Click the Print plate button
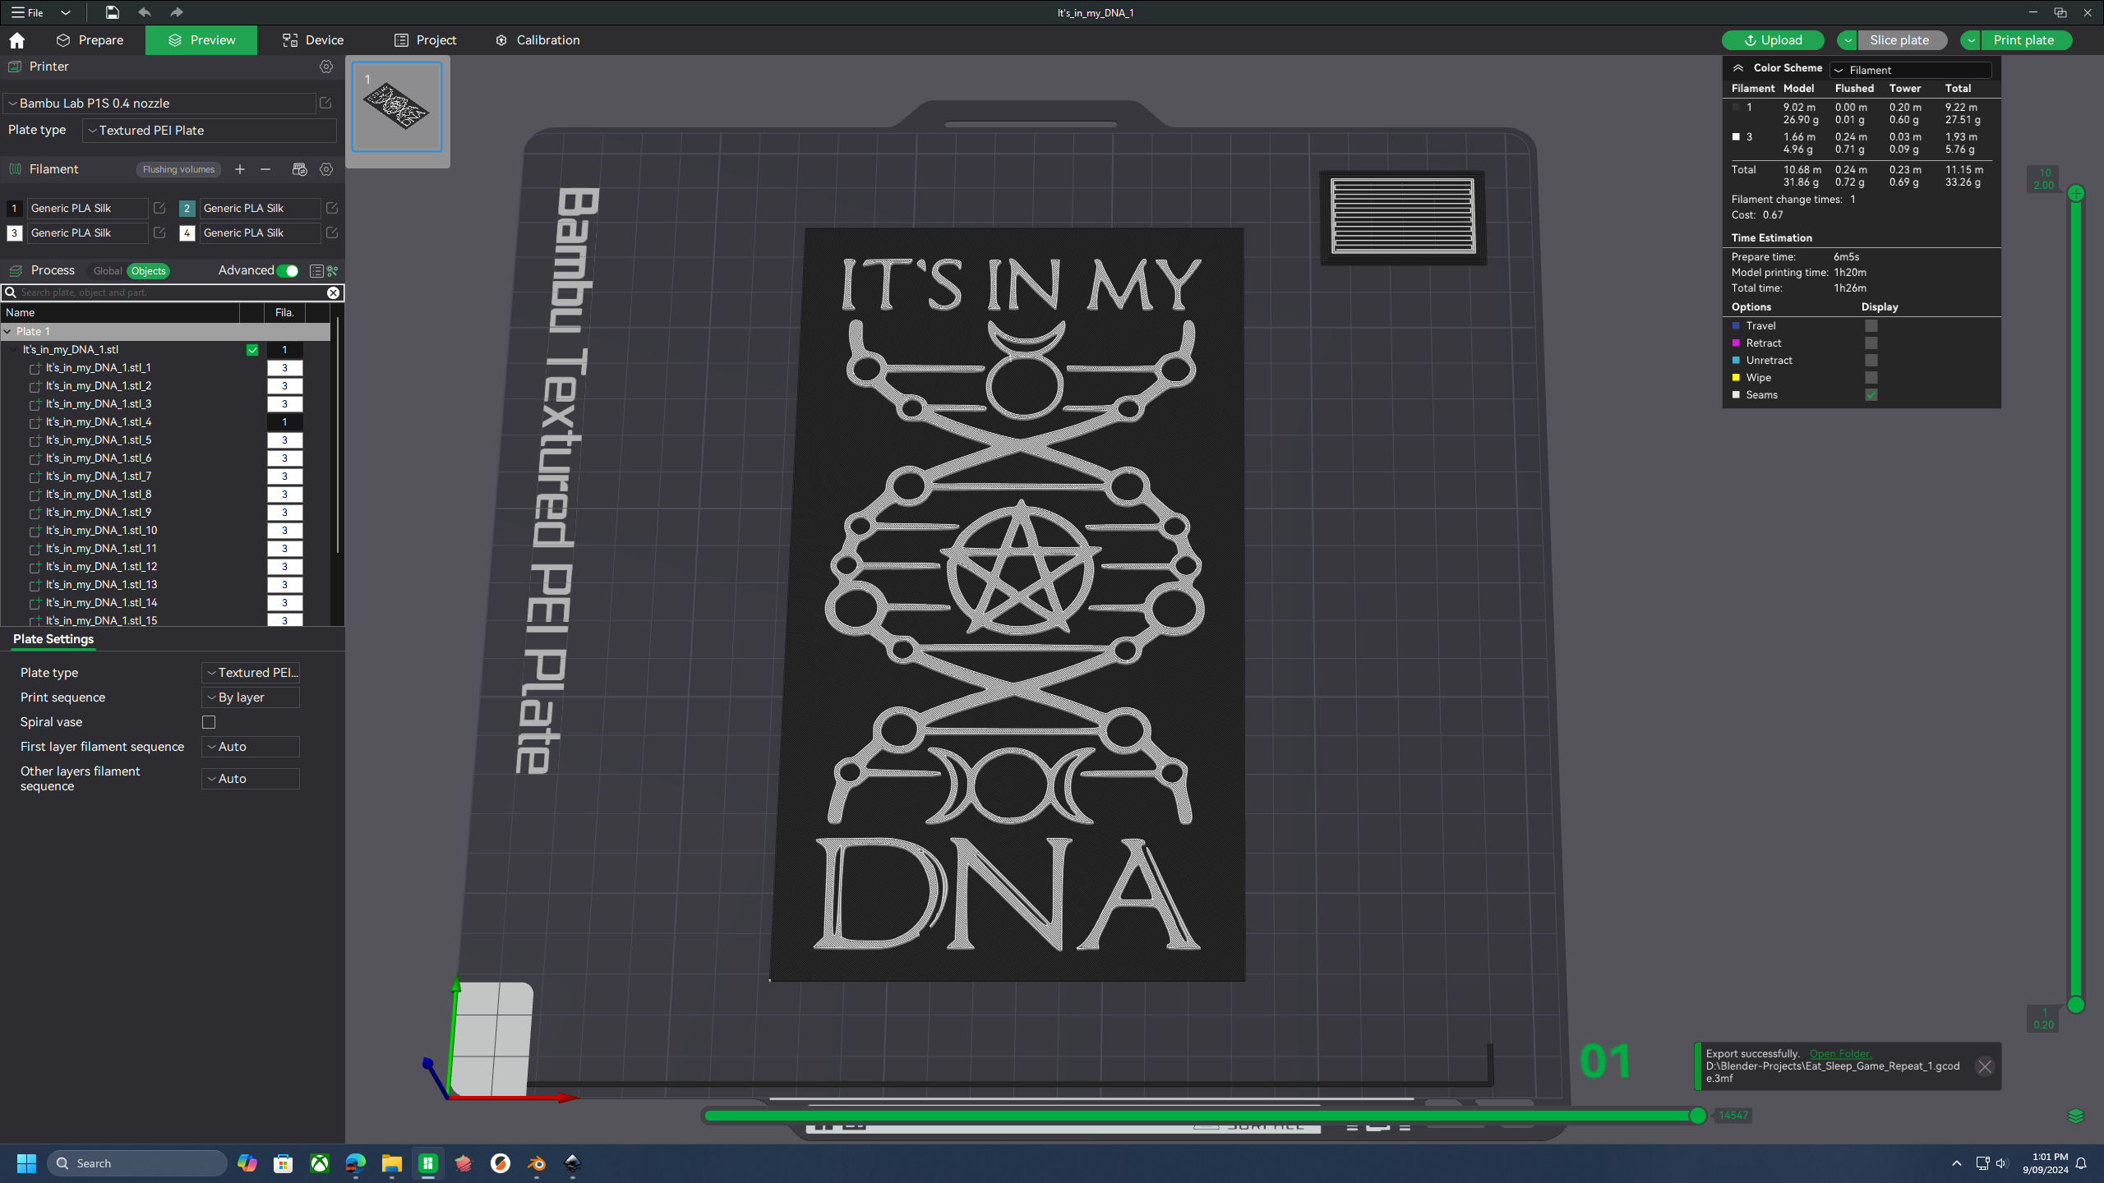 [2025, 40]
